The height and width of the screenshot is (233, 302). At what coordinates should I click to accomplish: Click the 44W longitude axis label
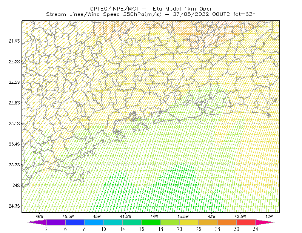154,216
